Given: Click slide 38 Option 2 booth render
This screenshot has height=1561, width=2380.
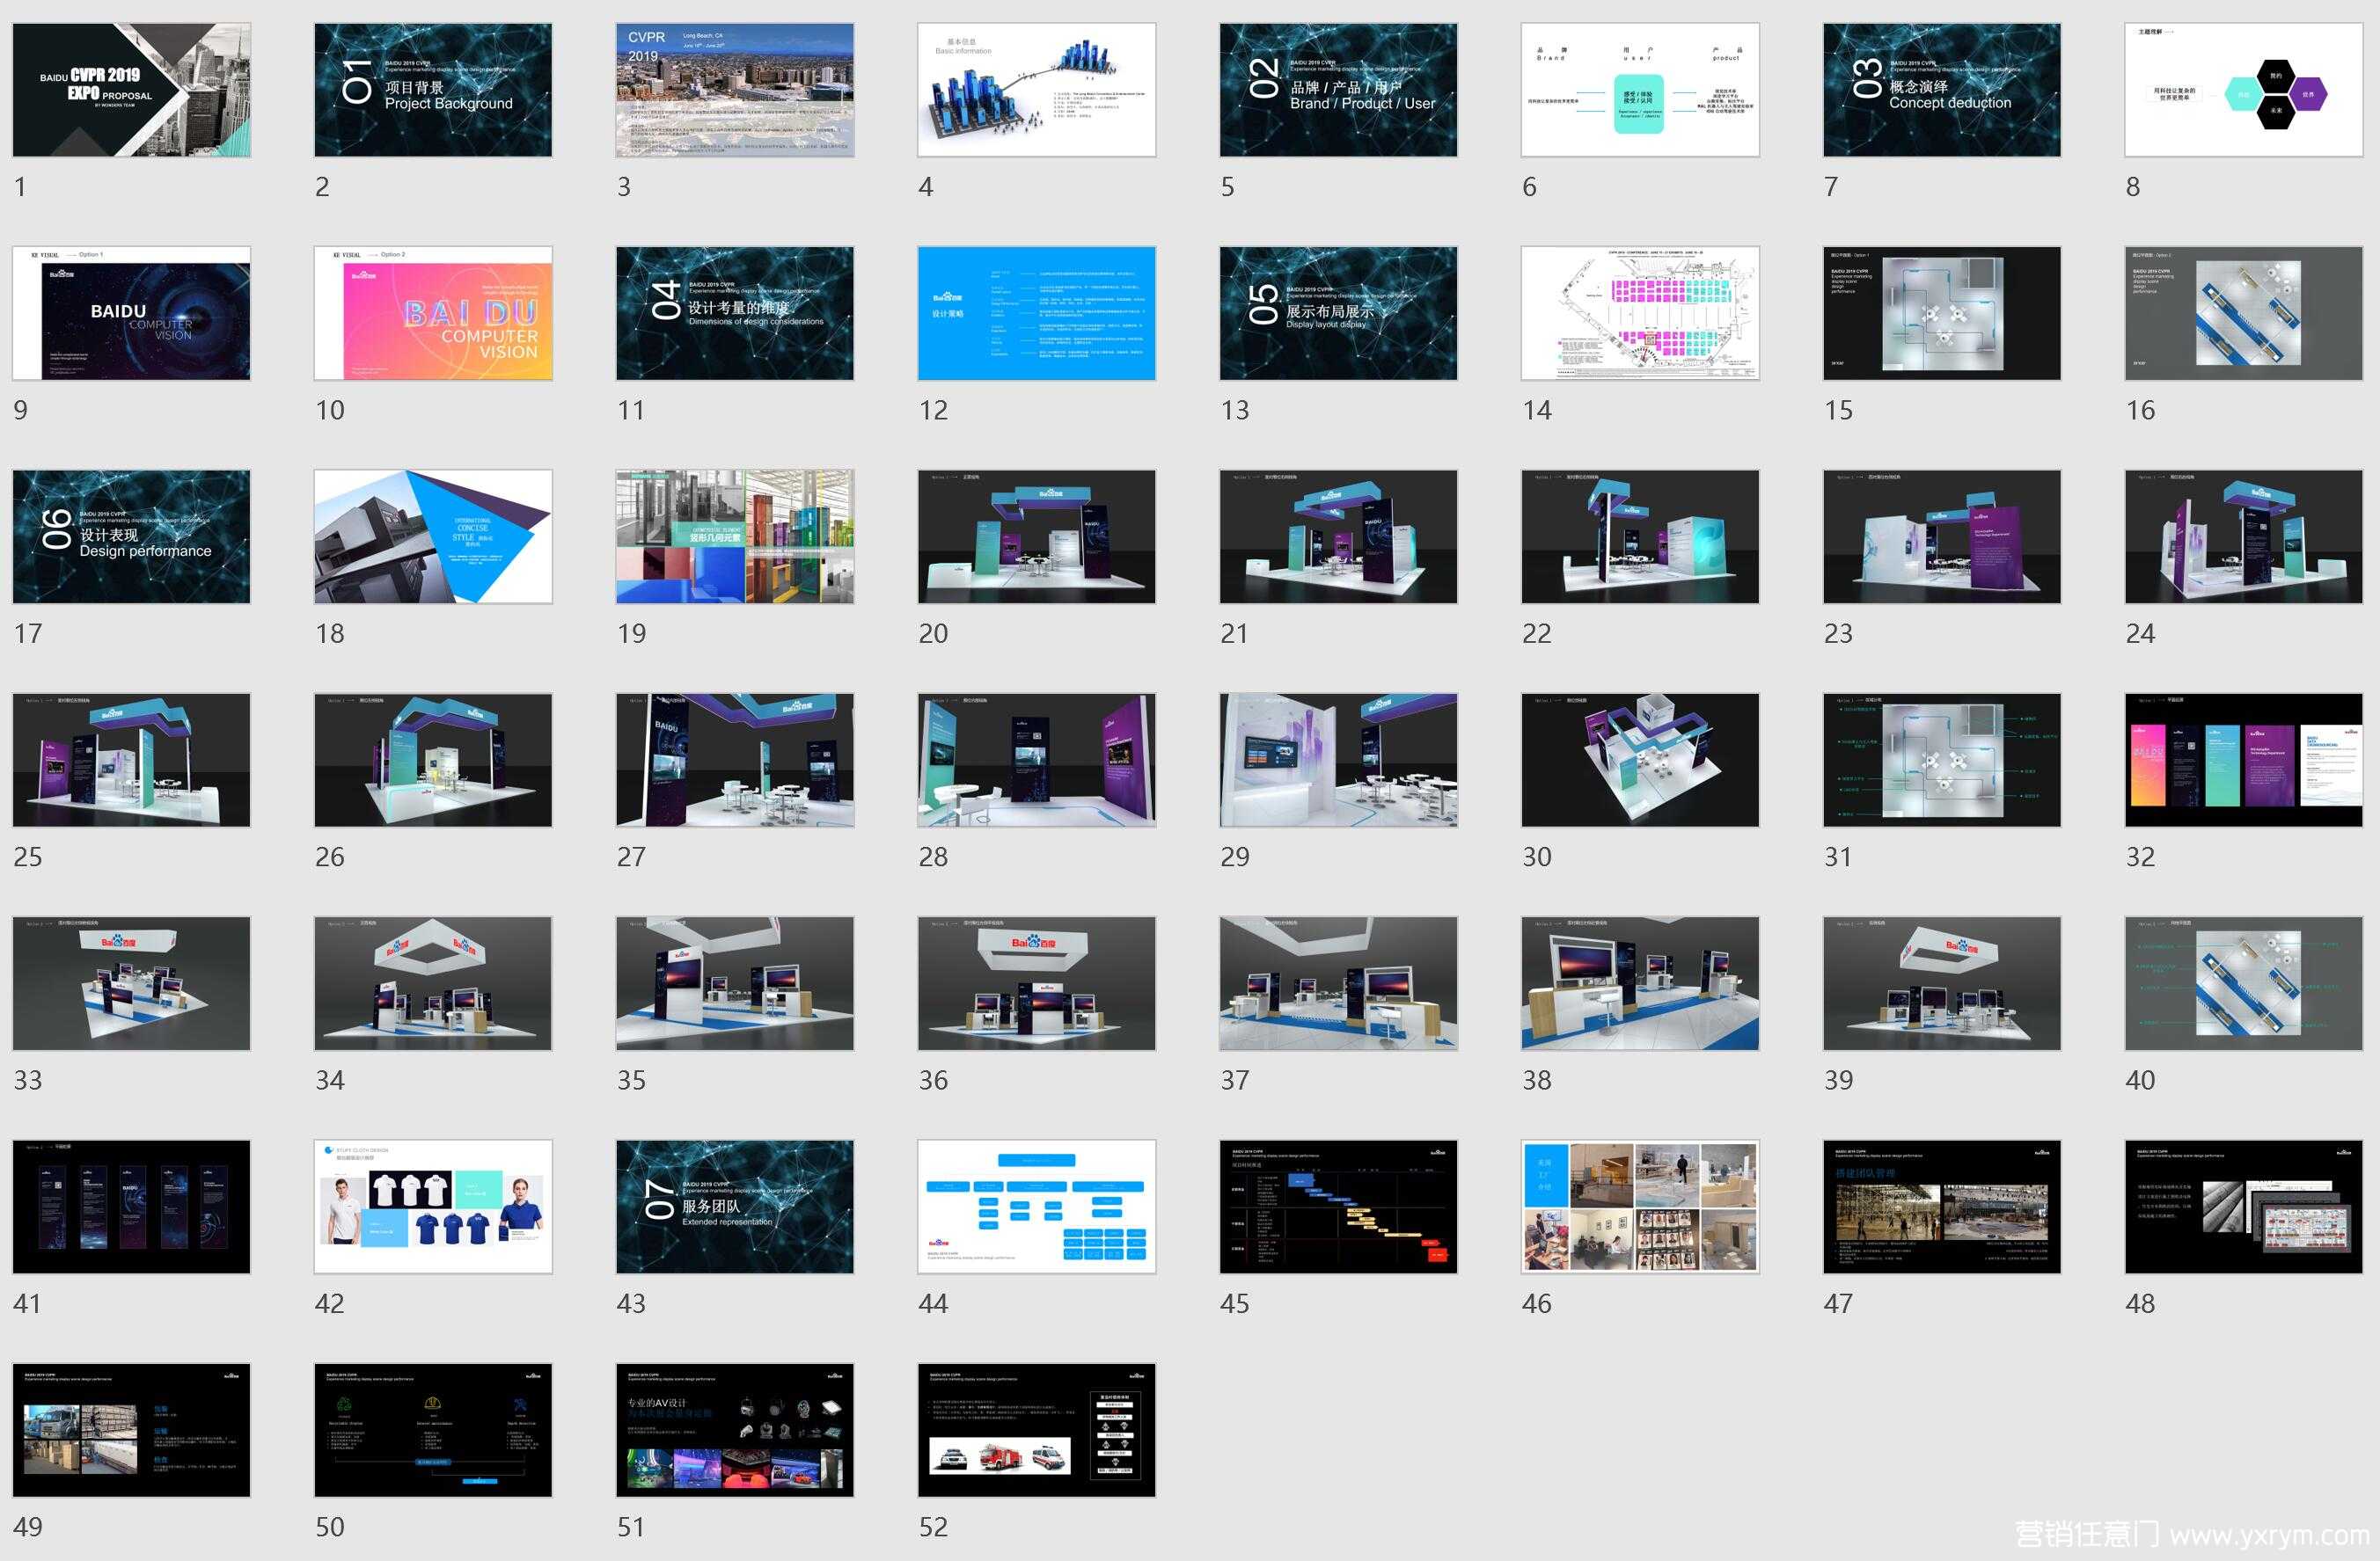Looking at the screenshot, I should (x=1640, y=983).
